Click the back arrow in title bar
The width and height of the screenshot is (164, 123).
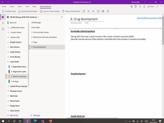[x=3, y=2]
